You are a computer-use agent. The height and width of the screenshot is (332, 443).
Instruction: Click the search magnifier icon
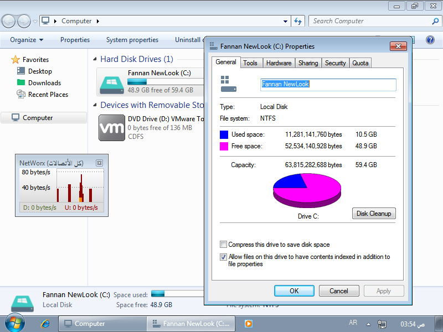point(435,21)
